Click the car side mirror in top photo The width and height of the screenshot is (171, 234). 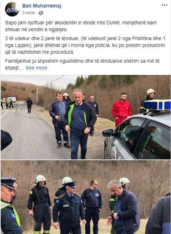click(x=108, y=133)
